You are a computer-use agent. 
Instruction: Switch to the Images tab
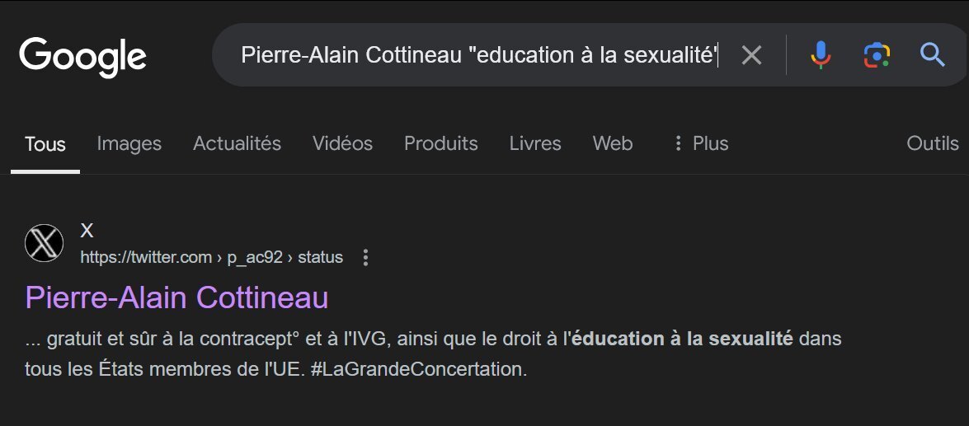click(129, 144)
